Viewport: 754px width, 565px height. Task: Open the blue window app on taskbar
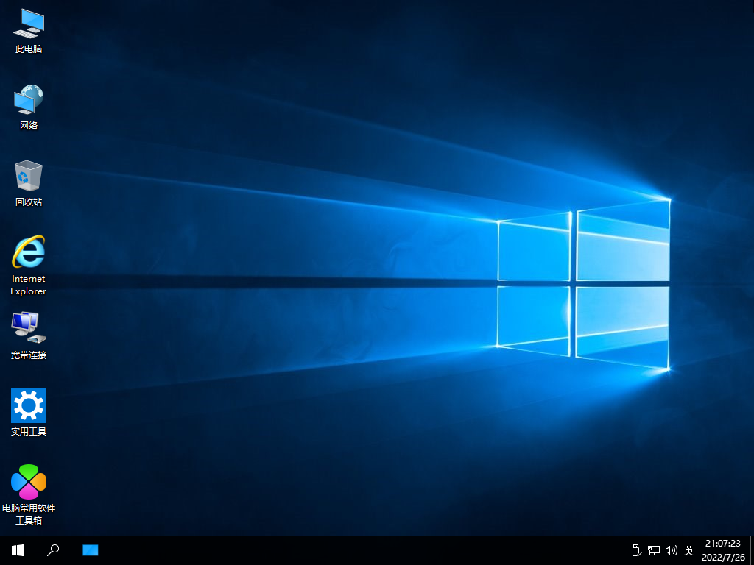coord(90,550)
